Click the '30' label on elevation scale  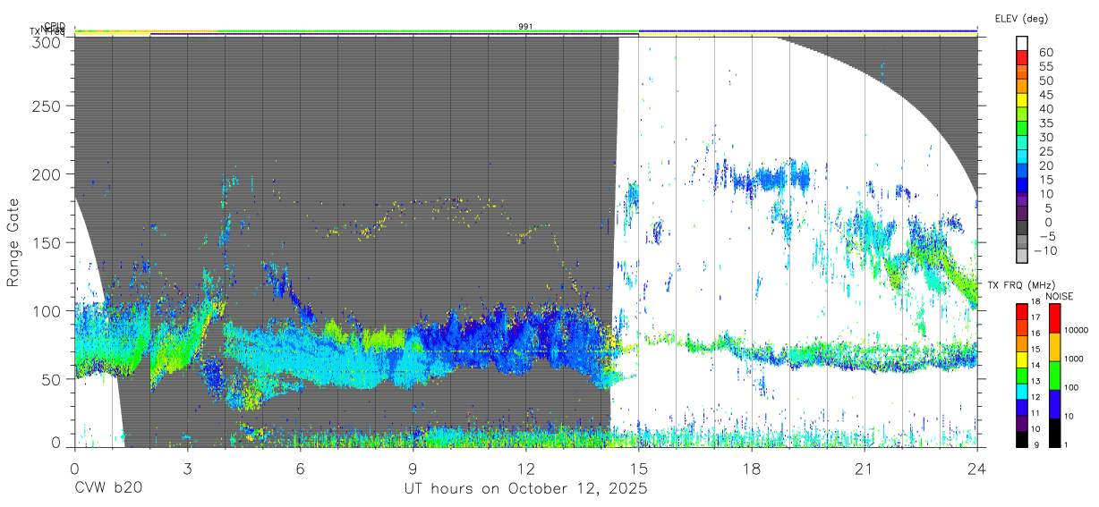[x=1046, y=138]
